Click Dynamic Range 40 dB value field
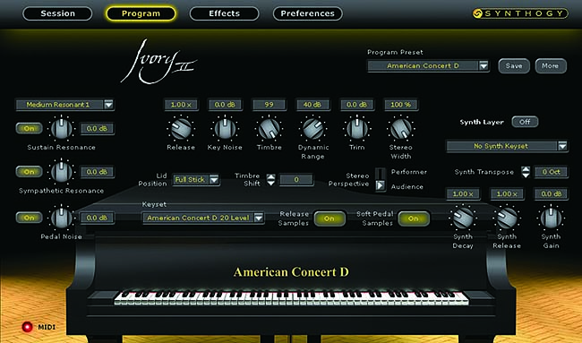Image resolution: width=582 pixels, height=343 pixels. click(x=312, y=105)
